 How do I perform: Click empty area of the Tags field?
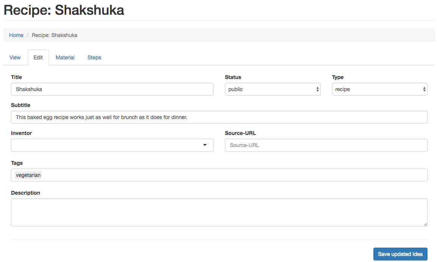pos(227,175)
